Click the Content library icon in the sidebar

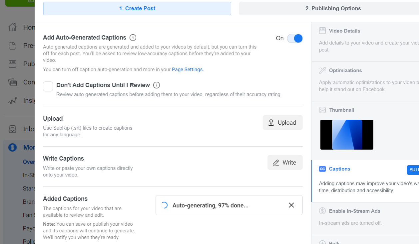tap(12, 82)
